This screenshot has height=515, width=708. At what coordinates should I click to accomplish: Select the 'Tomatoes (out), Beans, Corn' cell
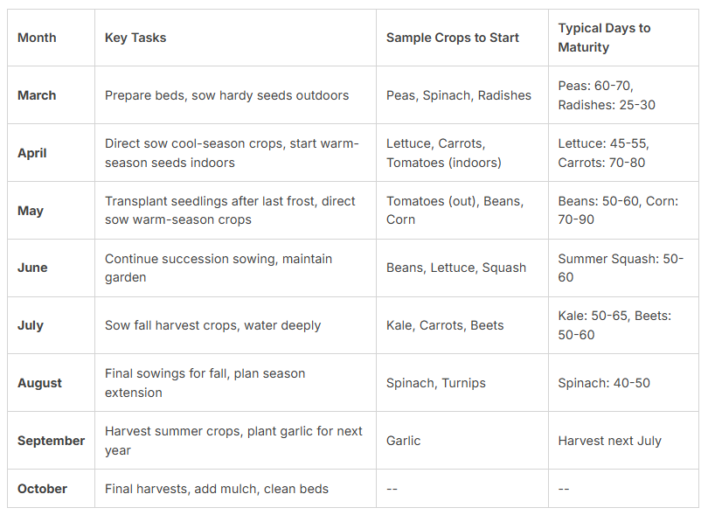tap(455, 211)
